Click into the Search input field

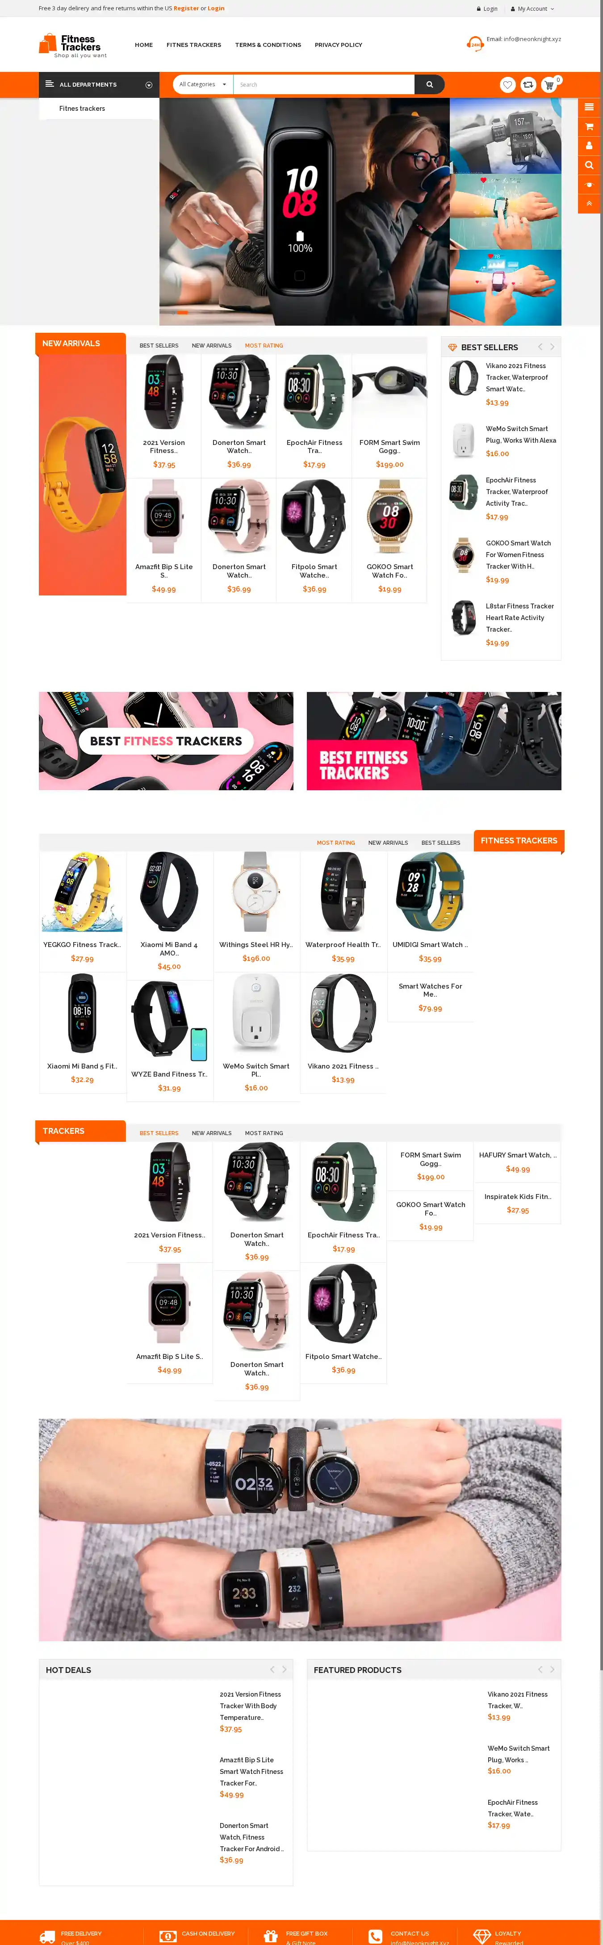click(324, 84)
